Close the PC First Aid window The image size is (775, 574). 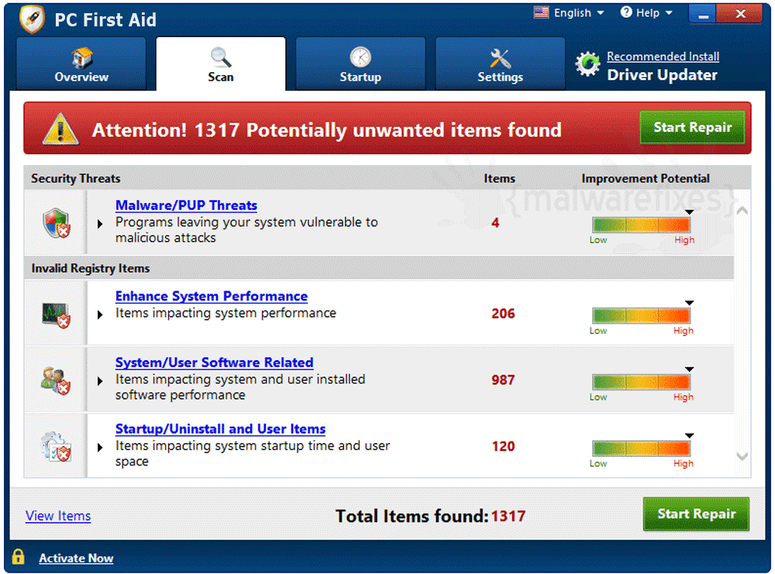740,13
